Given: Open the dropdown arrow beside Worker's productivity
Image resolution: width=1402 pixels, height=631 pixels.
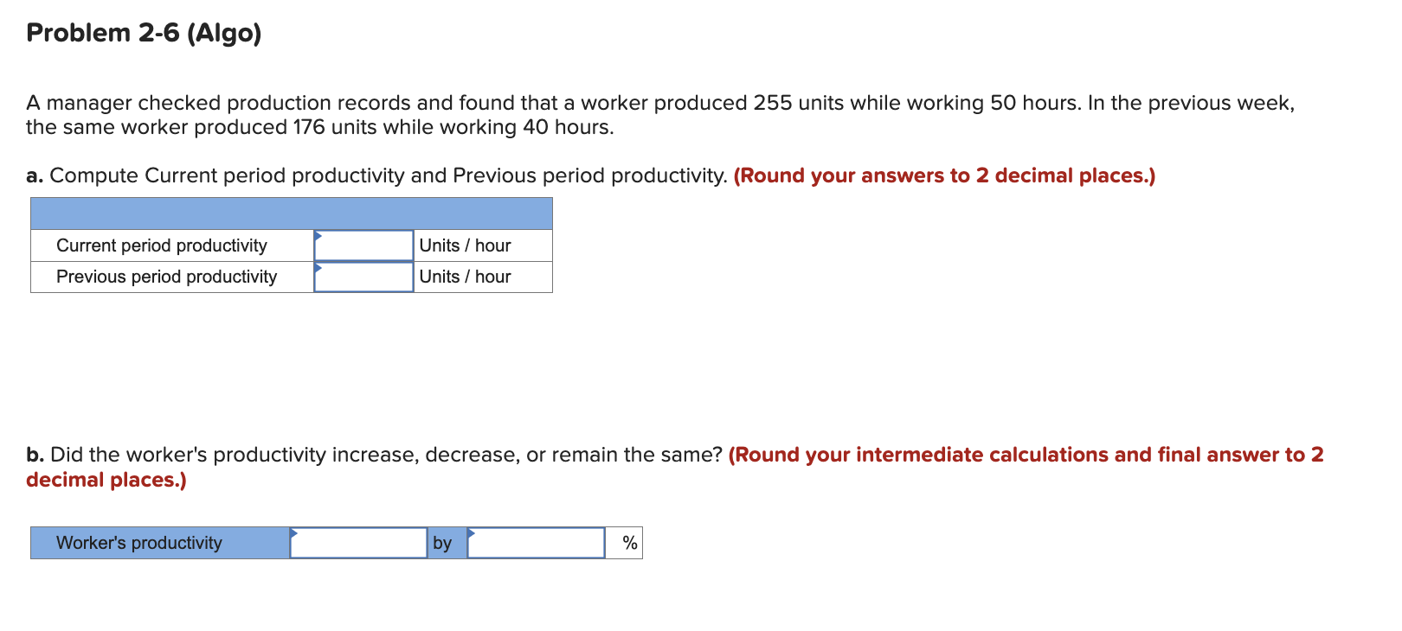Looking at the screenshot, I should [295, 532].
